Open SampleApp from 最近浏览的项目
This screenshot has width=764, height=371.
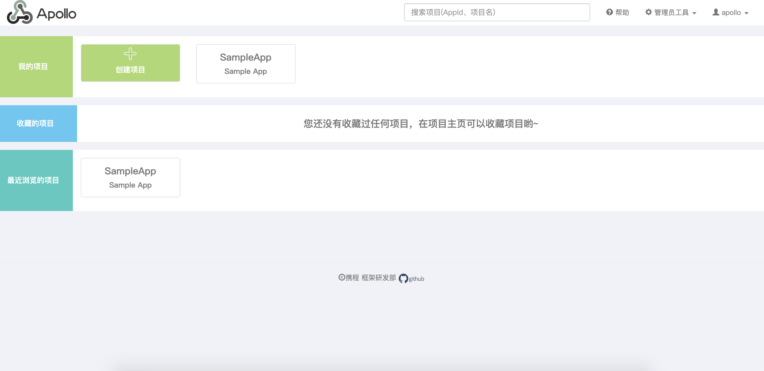tap(130, 177)
